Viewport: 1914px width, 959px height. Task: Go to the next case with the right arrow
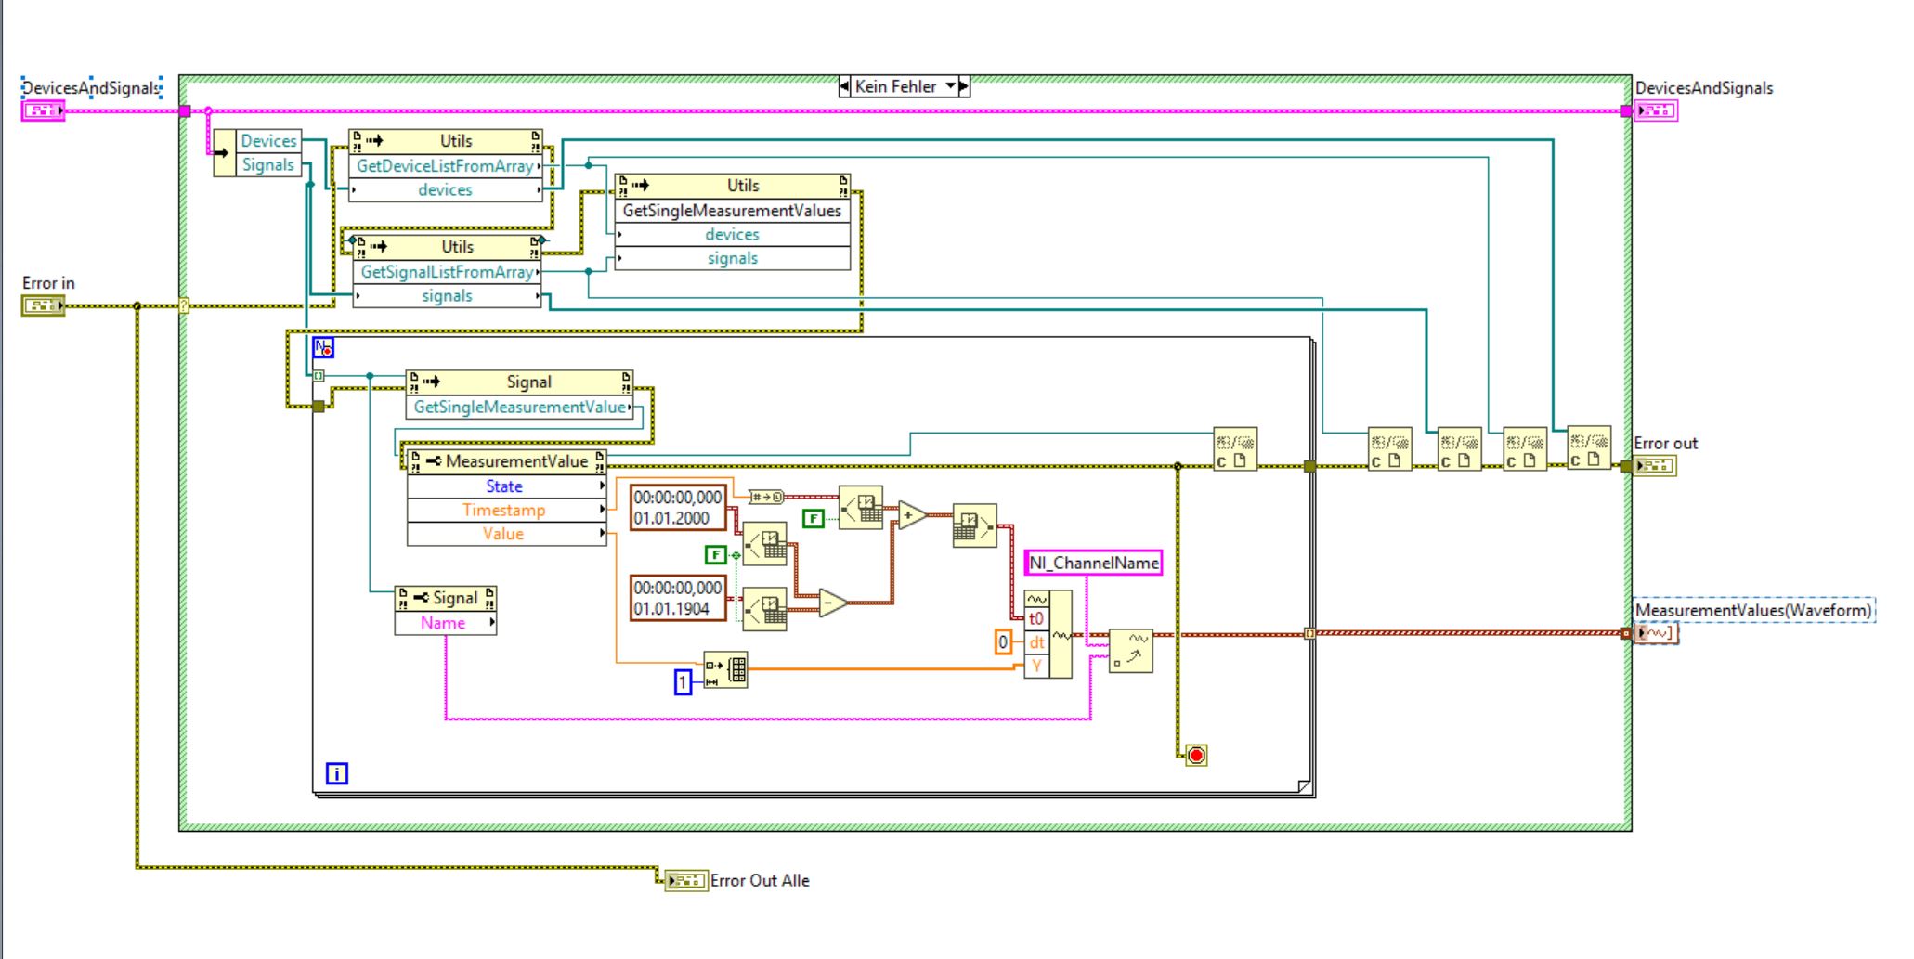[964, 86]
